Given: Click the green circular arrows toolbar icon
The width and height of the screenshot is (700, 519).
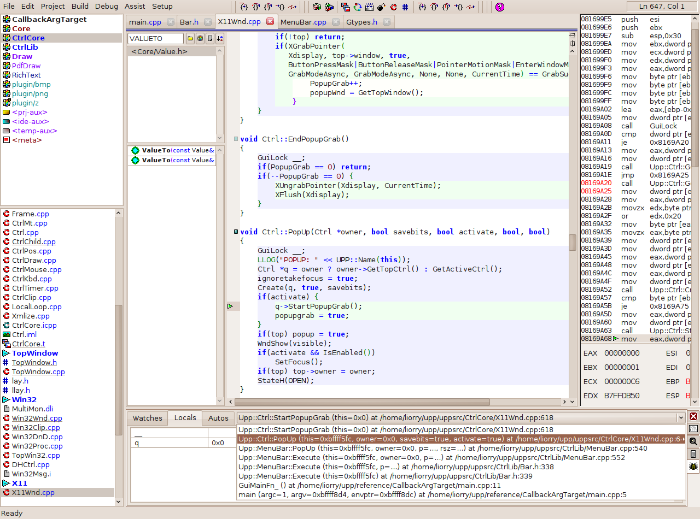Looking at the screenshot, I should point(357,7).
